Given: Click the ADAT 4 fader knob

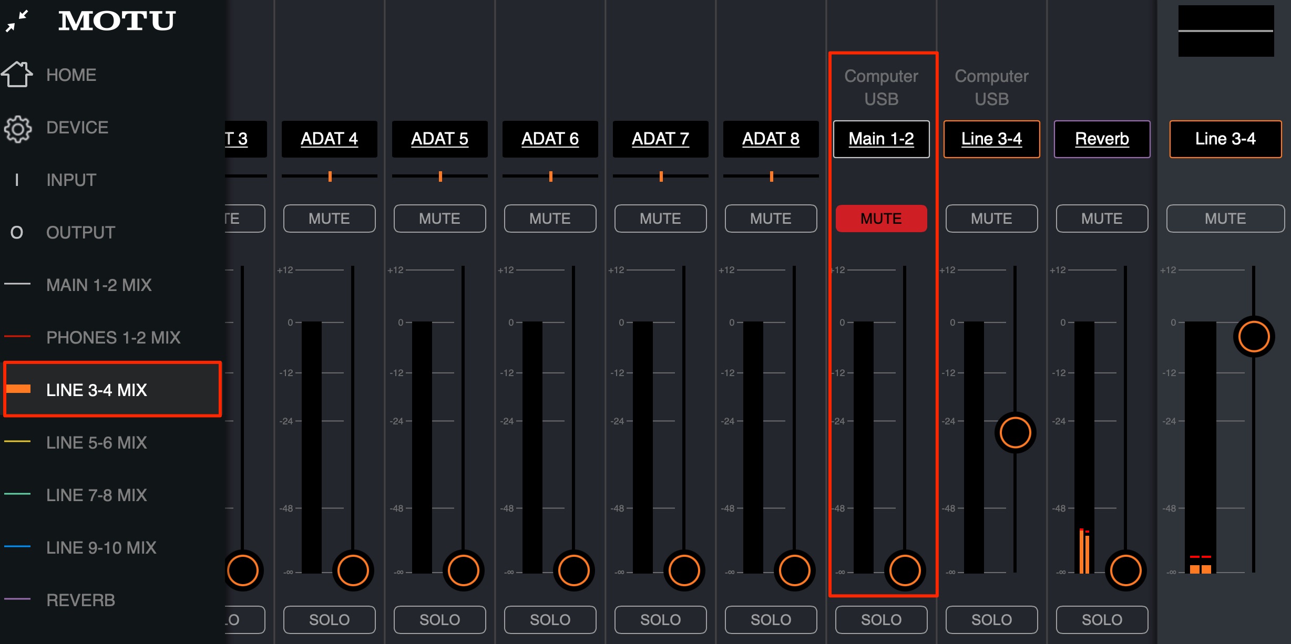Looking at the screenshot, I should tap(353, 570).
